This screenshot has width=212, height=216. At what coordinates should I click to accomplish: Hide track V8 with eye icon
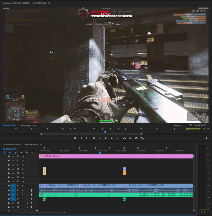click(23, 157)
